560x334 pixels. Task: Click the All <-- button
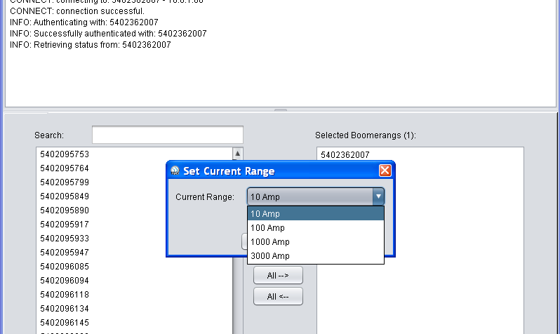[x=278, y=297]
